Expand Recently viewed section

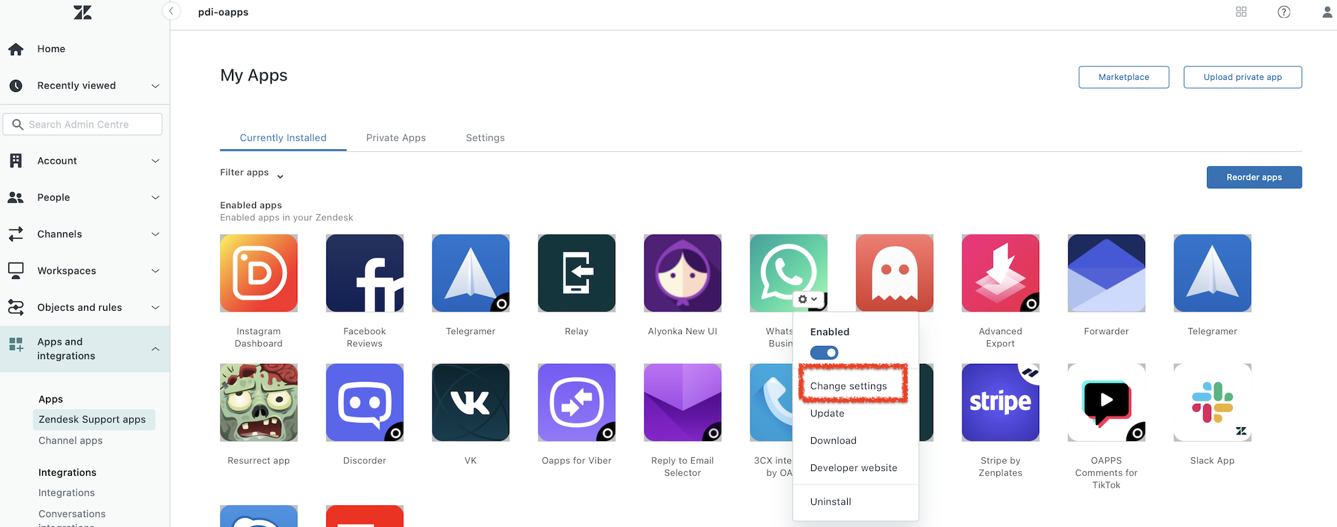[85, 85]
